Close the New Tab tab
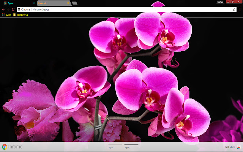 click(x=68, y=3)
